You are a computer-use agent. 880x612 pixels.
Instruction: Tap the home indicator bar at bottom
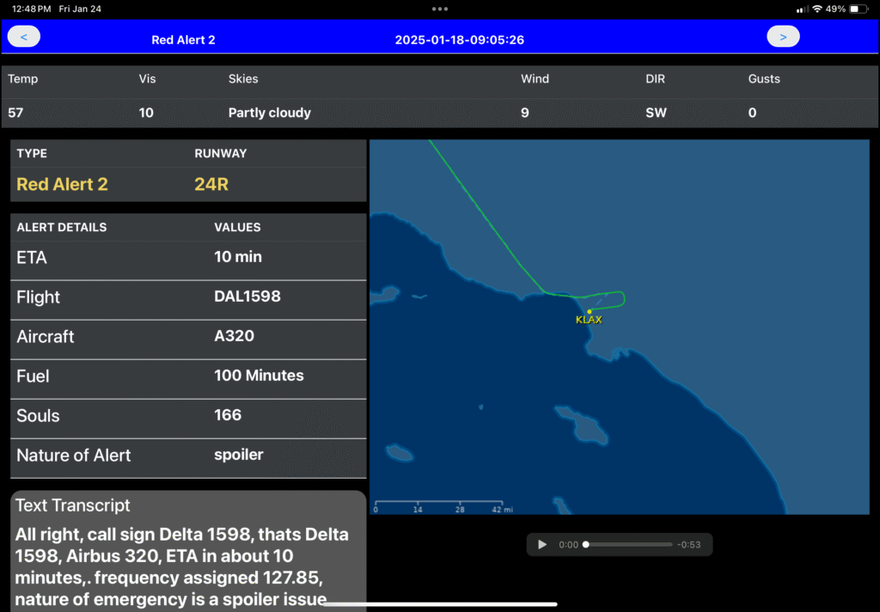440,604
